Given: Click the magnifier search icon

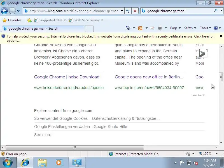Looking at the screenshot, I should tap(216, 11).
